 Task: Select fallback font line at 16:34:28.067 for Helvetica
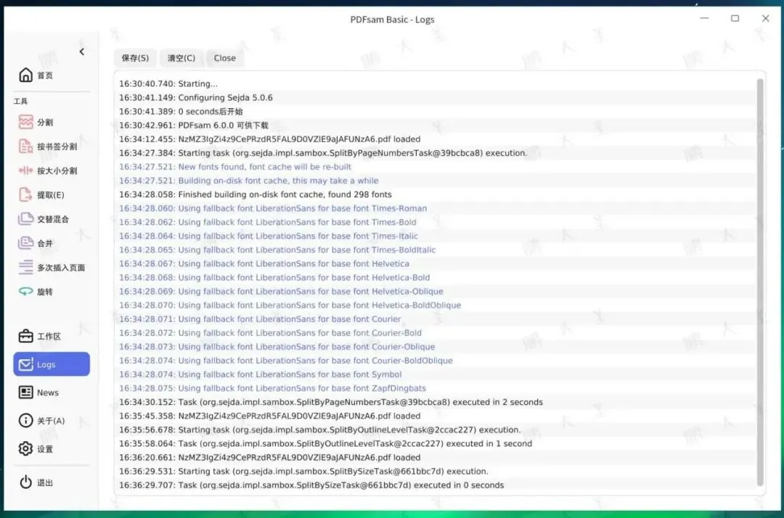click(435, 263)
